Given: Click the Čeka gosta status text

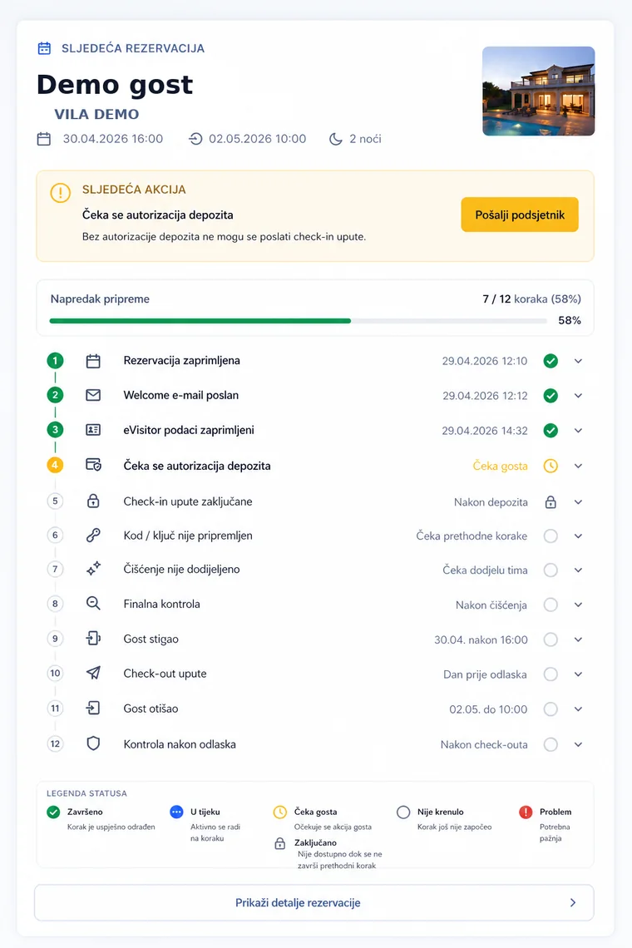Looking at the screenshot, I should click(500, 467).
